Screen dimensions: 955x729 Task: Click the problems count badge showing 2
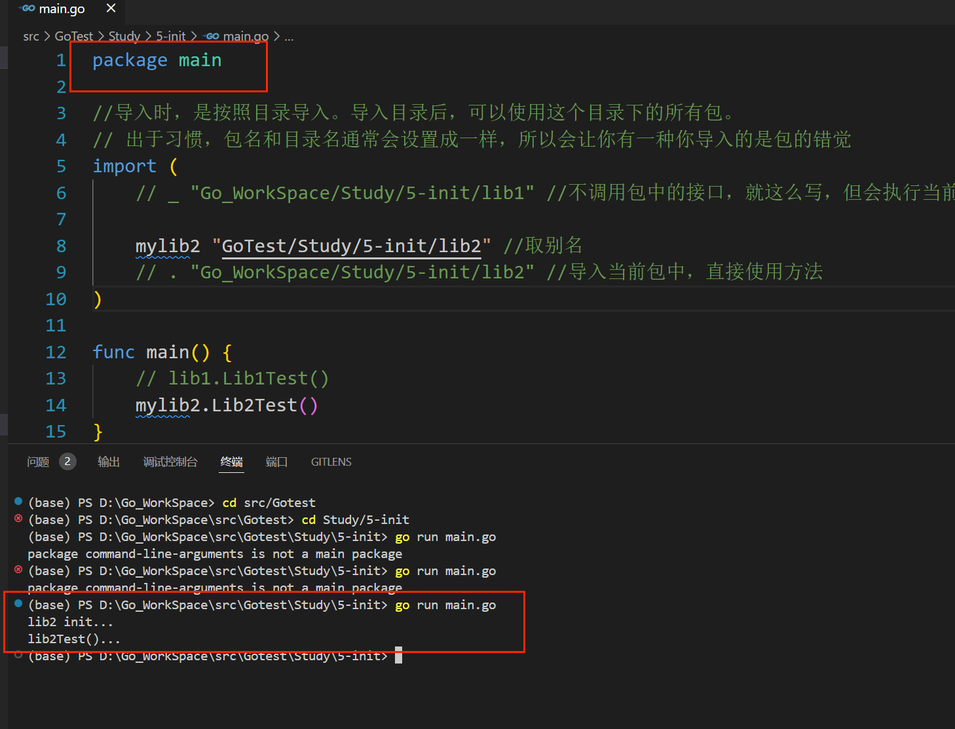point(67,462)
